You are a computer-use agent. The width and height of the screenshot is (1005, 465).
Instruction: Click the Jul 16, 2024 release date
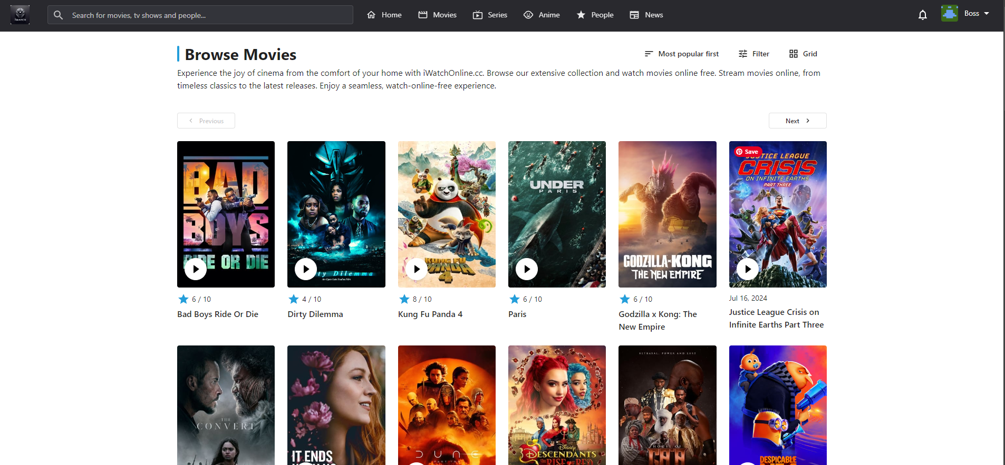pyautogui.click(x=748, y=298)
